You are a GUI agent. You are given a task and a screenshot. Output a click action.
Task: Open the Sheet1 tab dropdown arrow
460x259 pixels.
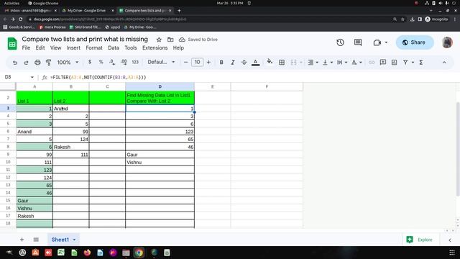74,240
